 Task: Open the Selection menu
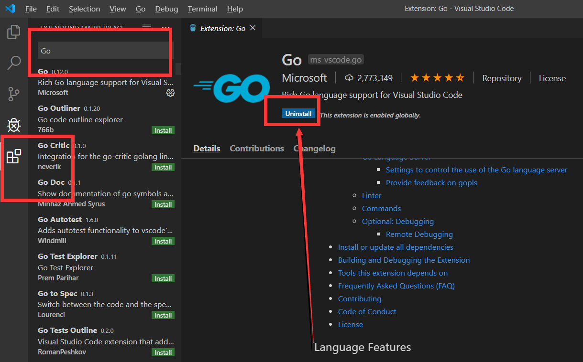[85, 9]
